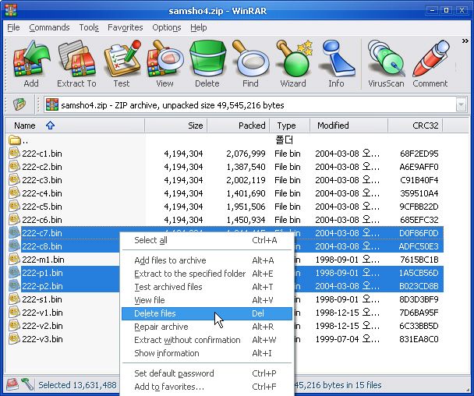The height and width of the screenshot is (396, 474).
Task: Select file 222-c5.bin
Action: 42,207
